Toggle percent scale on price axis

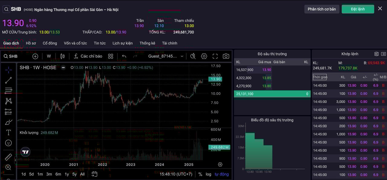200,174
